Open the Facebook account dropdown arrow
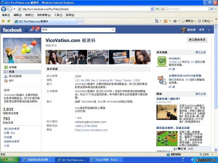The width and height of the screenshot is (218, 163). 208,30
